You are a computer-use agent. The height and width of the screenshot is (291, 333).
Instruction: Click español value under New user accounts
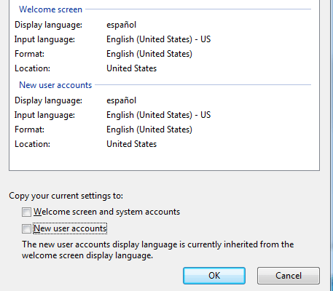tap(121, 100)
